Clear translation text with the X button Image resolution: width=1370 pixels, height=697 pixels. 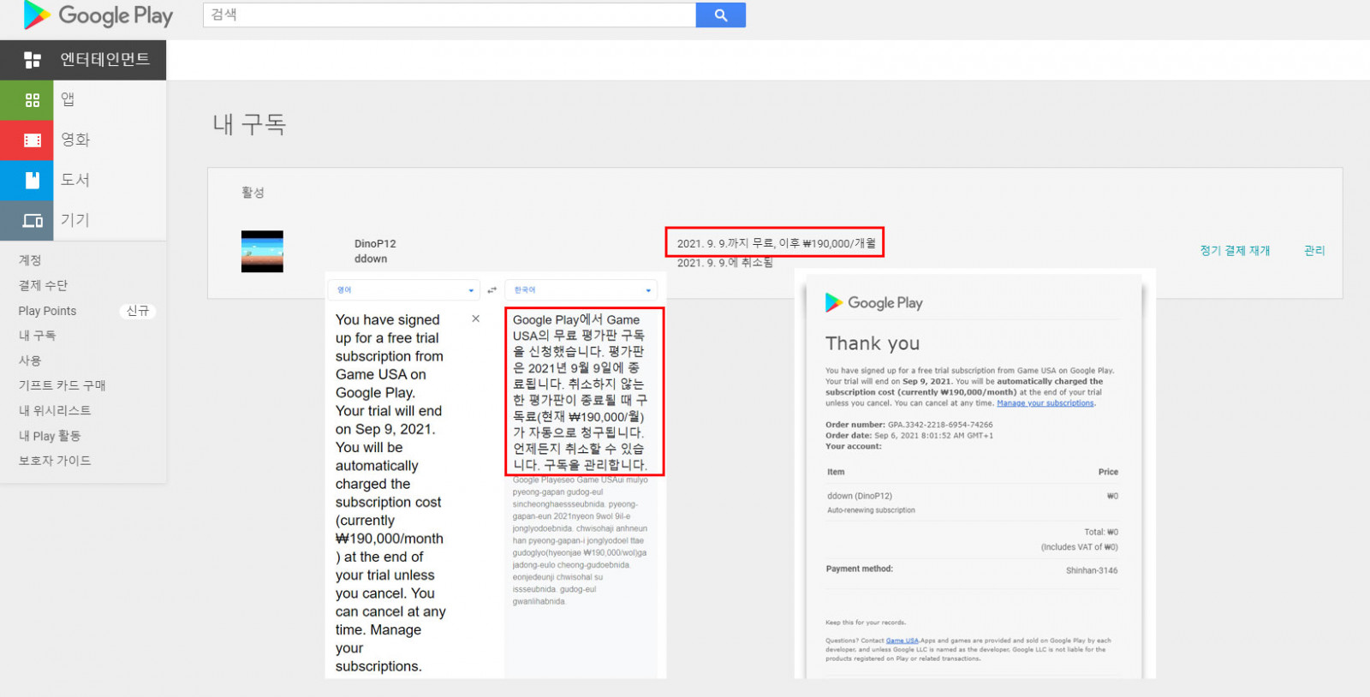coord(476,319)
